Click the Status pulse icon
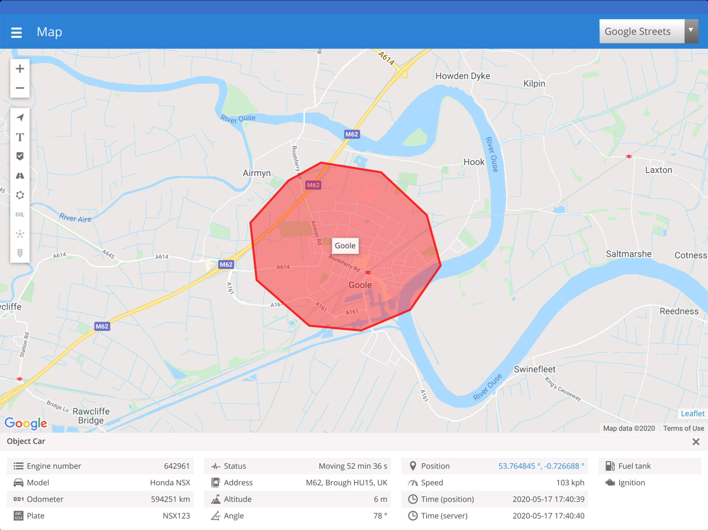The image size is (708, 530). (216, 466)
